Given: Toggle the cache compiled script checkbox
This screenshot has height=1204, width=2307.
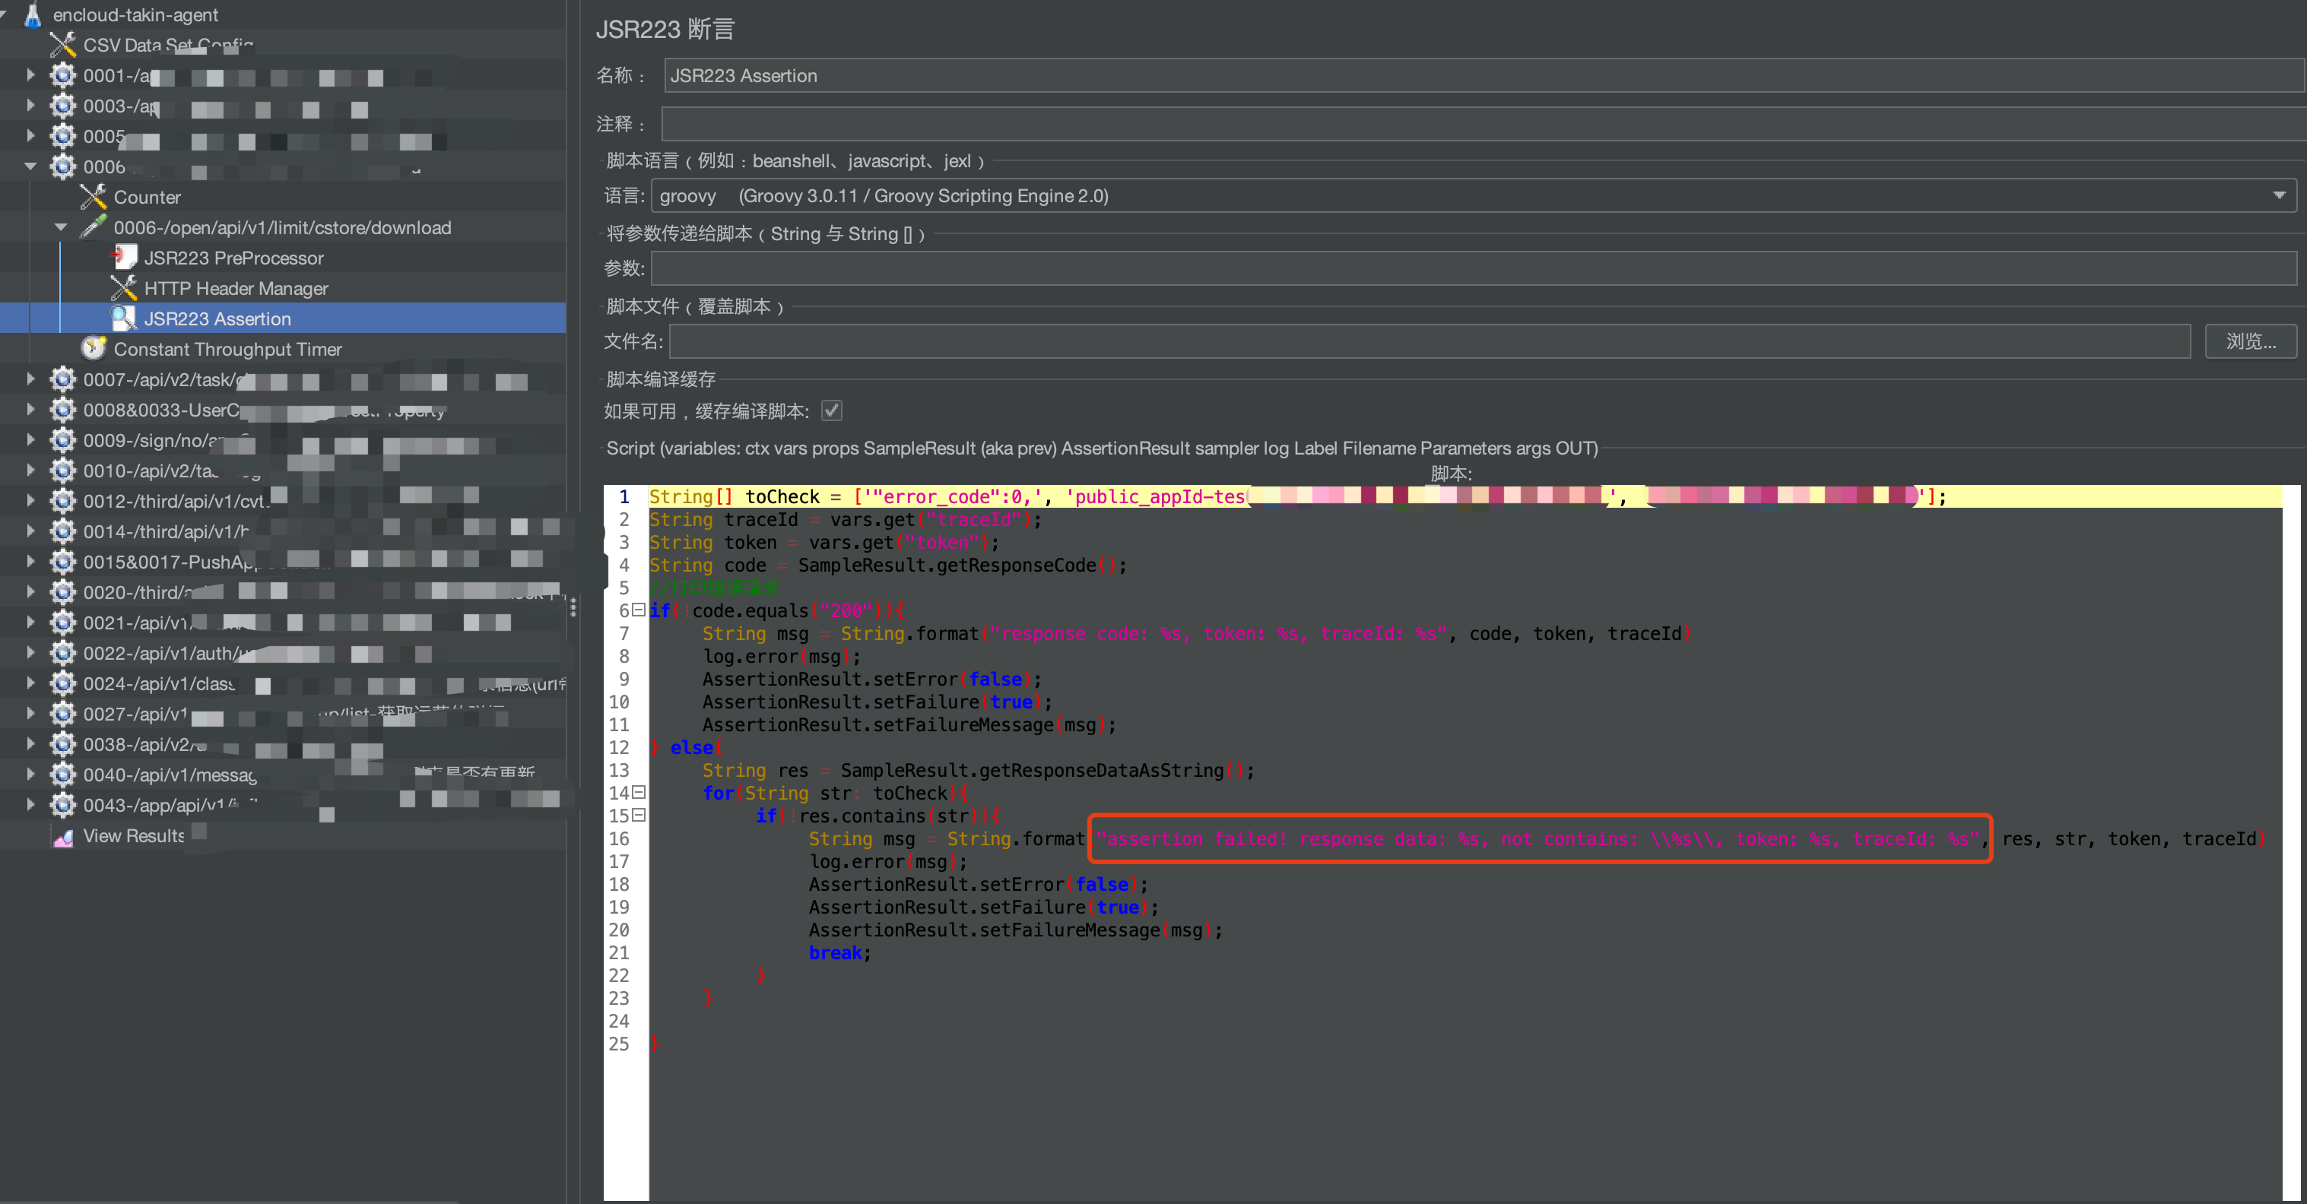Looking at the screenshot, I should [832, 411].
